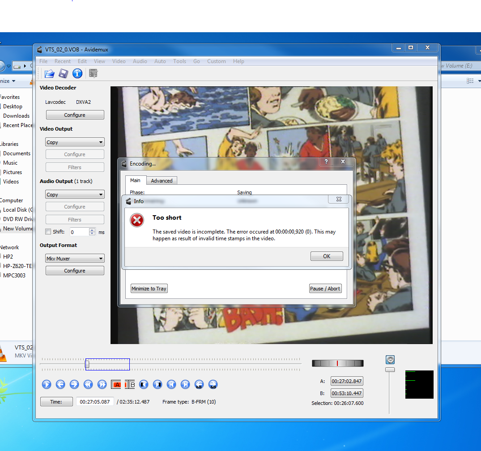
Task: Click Minimize to Tray button
Action: coord(149,289)
